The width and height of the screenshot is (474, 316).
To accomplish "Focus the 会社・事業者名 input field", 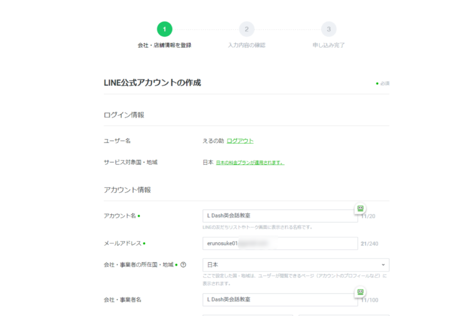I will (x=280, y=300).
